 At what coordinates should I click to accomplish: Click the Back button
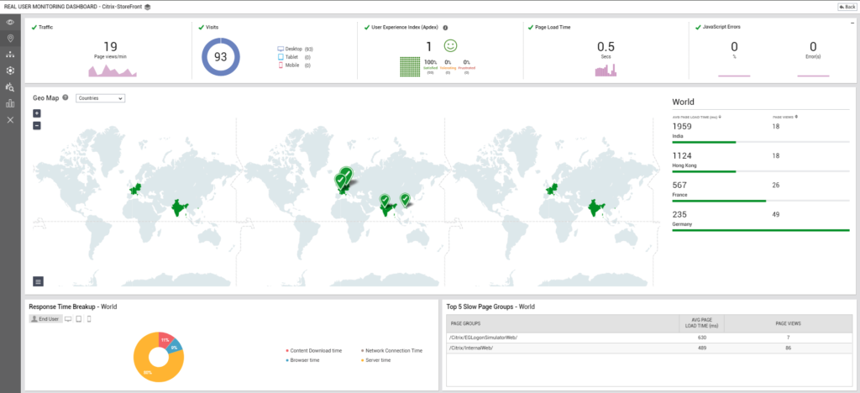(846, 7)
